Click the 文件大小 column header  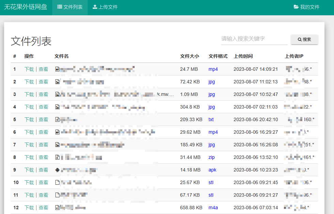pos(189,56)
